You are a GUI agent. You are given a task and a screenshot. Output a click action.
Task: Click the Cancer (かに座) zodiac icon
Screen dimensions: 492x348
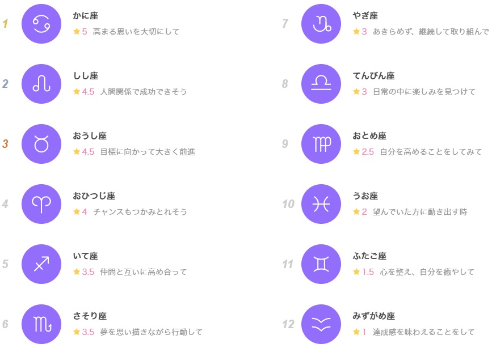41,24
